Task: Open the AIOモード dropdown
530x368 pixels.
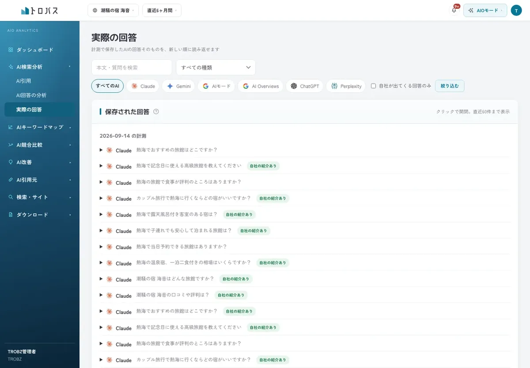Action: (x=485, y=10)
